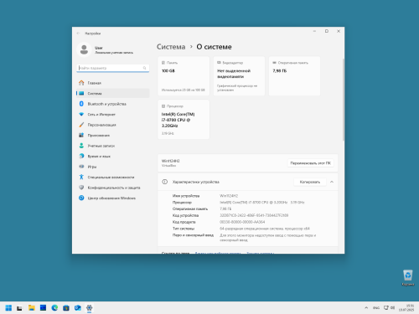Click the Имя устройства value
419x314 pixels.
tap(229, 196)
